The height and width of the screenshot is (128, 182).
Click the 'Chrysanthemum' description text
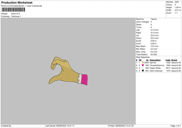[157, 65]
